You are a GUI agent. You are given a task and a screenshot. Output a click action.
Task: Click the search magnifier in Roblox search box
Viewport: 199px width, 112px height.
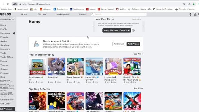(x=93, y=14)
